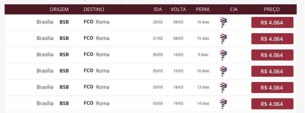The width and height of the screenshot is (305, 113).
Task: Click the PERM. column header
Action: coord(203,9)
